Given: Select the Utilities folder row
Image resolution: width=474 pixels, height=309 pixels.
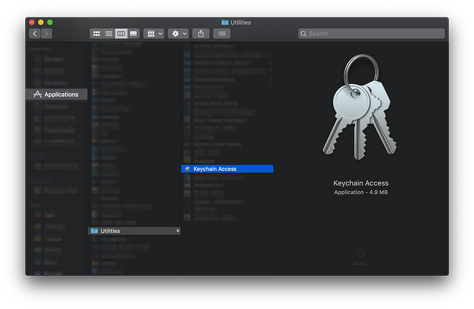Looking at the screenshot, I should (134, 231).
